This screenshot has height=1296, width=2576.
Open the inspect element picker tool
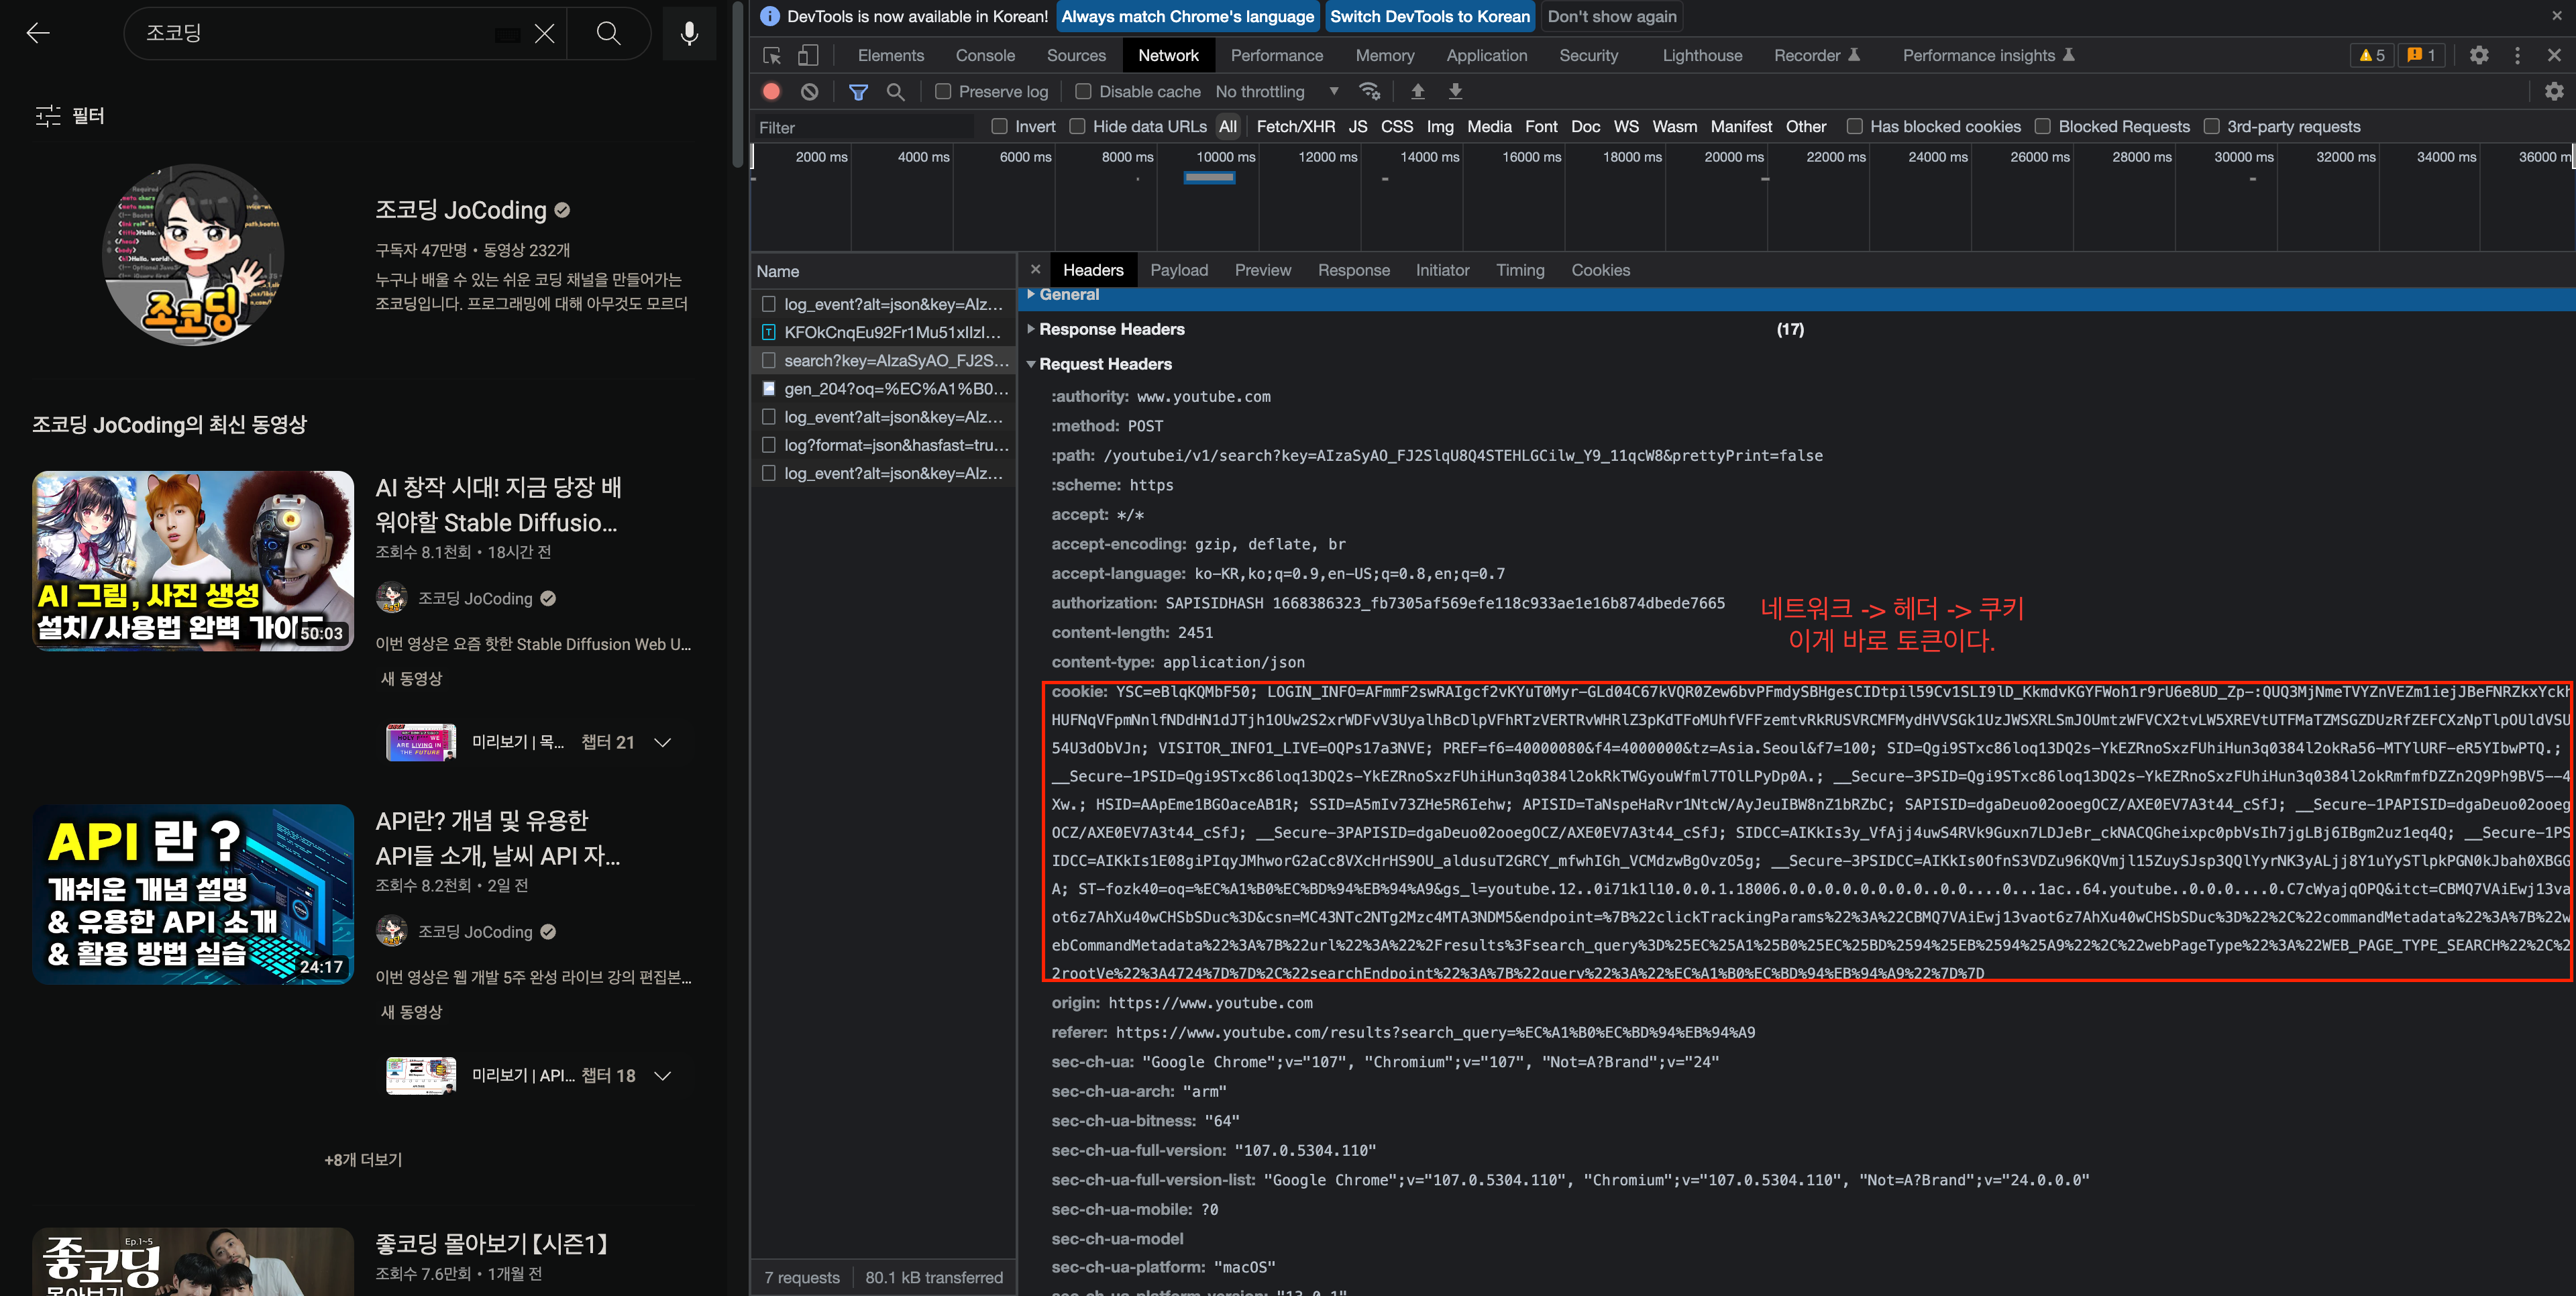772,55
